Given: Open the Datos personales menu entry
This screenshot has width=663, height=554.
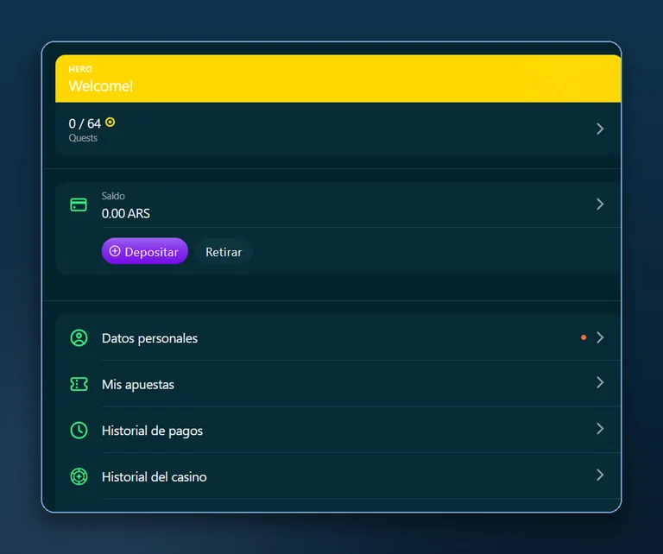Looking at the screenshot, I should 338,337.
